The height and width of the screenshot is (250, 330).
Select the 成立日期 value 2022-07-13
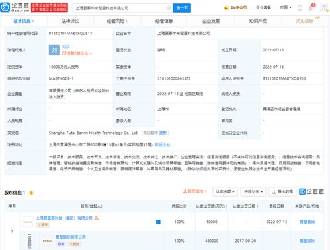pyautogui.click(x=273, y=50)
